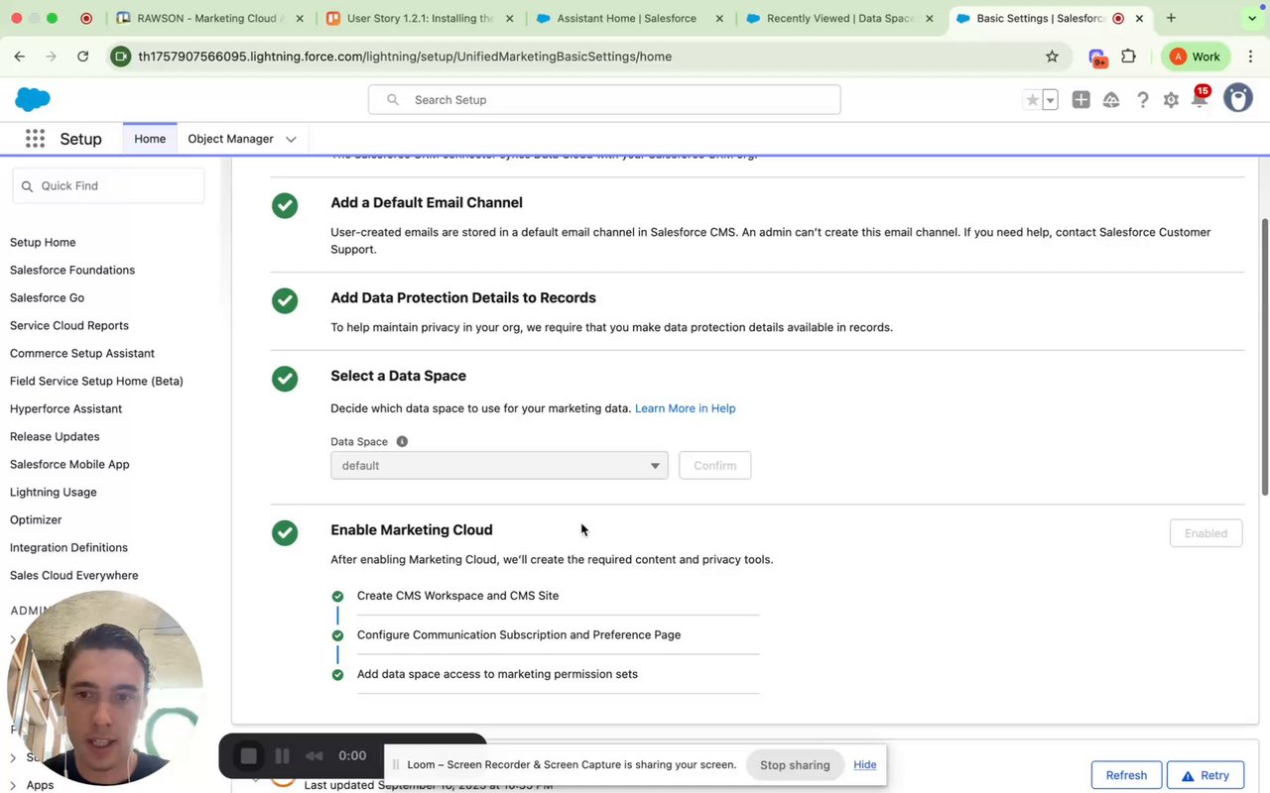Click the site info icon in address bar
Screen dimensions: 1270x793
tap(121, 57)
